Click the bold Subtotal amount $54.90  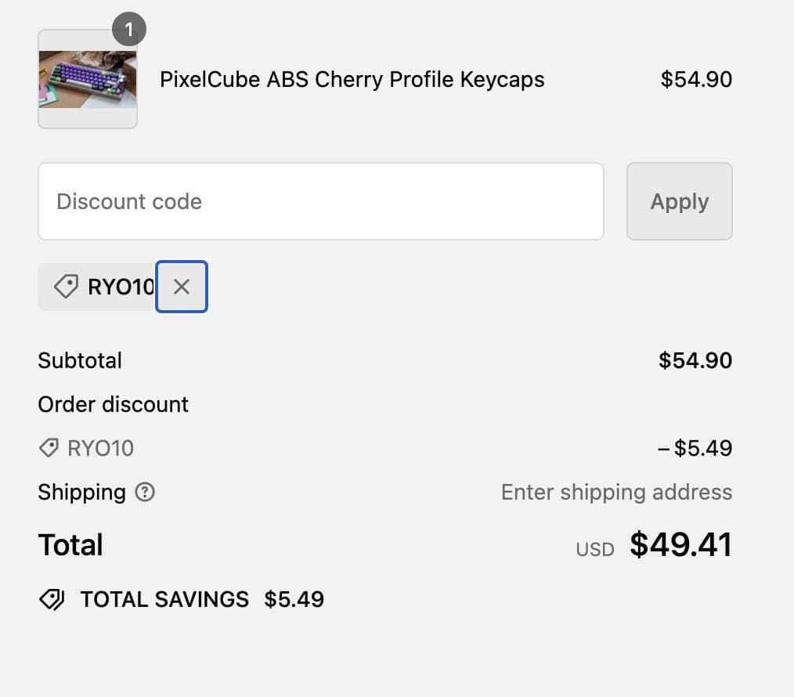point(695,360)
